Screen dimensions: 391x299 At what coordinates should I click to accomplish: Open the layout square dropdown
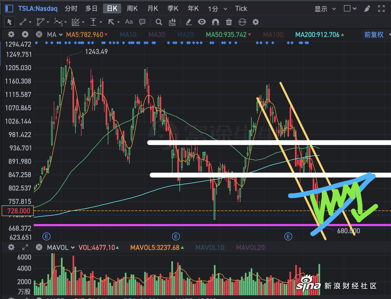(x=350, y=9)
